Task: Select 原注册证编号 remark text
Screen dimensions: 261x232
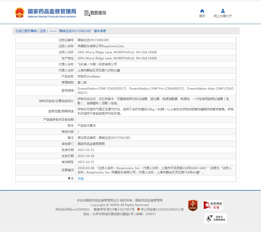Action: (x=104, y=138)
